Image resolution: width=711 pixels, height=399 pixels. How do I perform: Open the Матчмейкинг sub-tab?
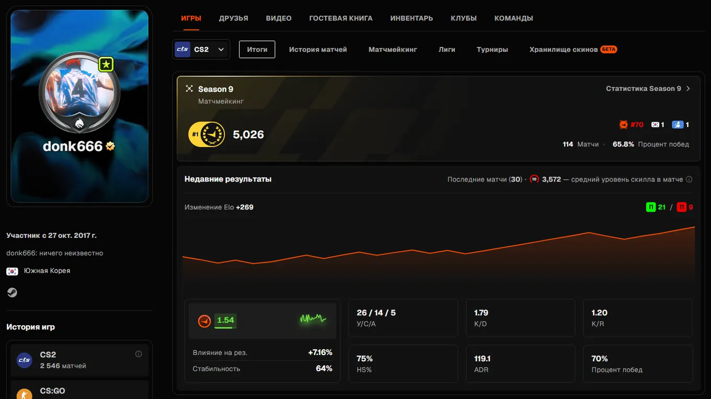[393, 49]
